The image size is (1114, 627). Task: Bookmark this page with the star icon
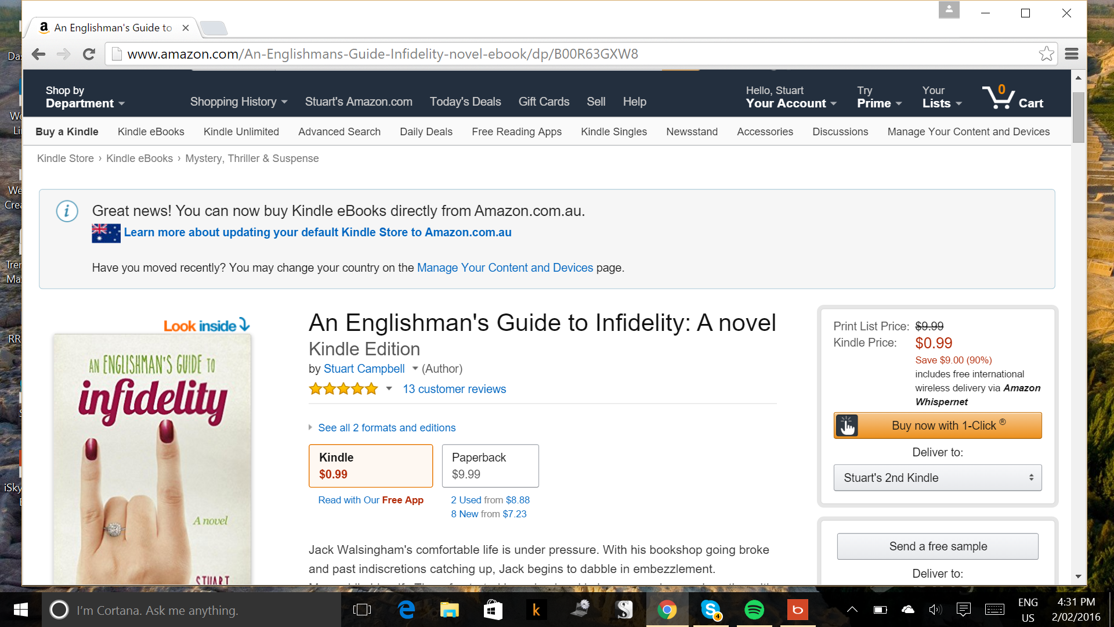[1046, 54]
